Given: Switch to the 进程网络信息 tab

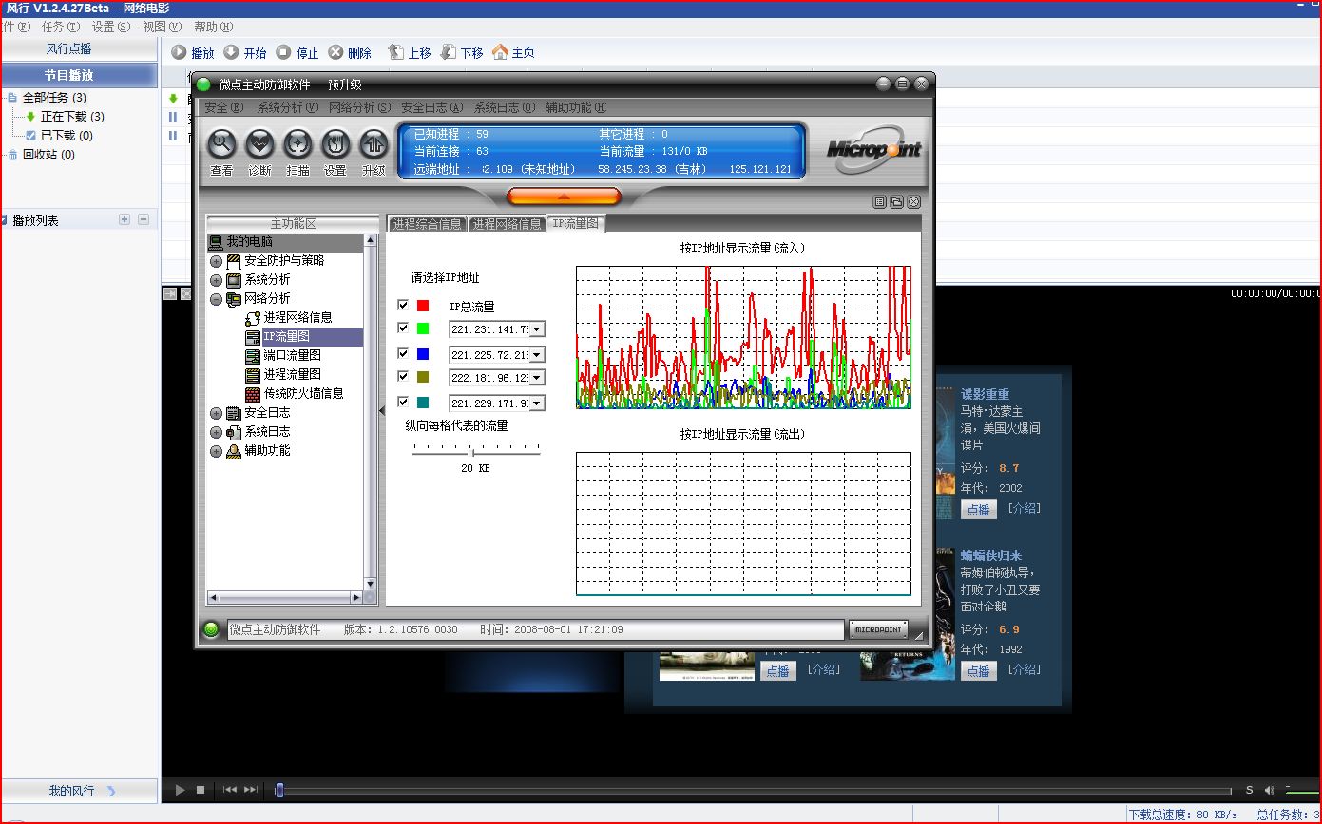Looking at the screenshot, I should point(507,224).
